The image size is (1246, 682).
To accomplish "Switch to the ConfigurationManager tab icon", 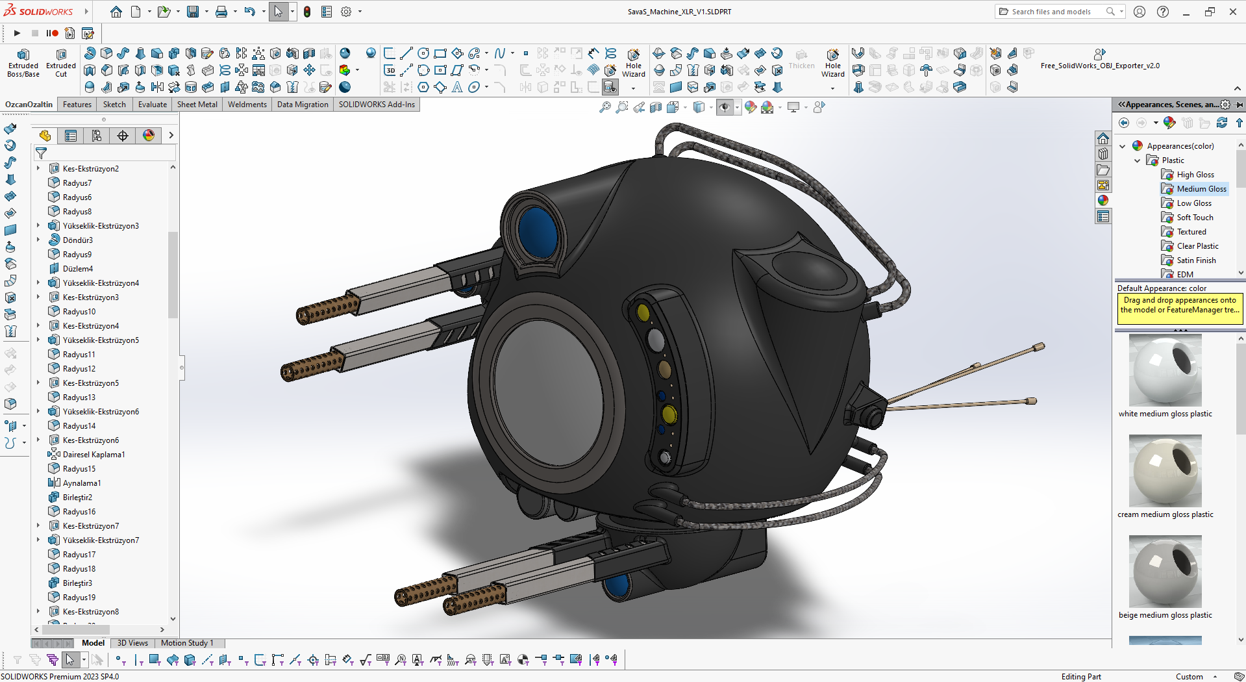I will (x=97, y=135).
